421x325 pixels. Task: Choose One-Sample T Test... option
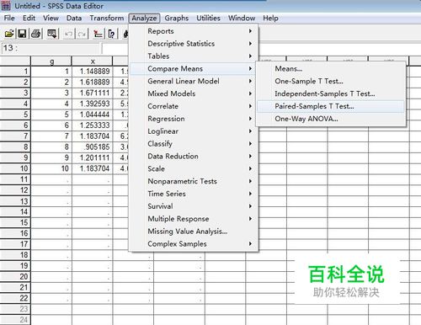331,81
